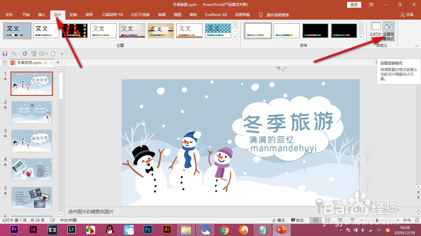Open the Shapes dropdown arrow
This screenshot has height=236, width=421.
click(x=47, y=53)
